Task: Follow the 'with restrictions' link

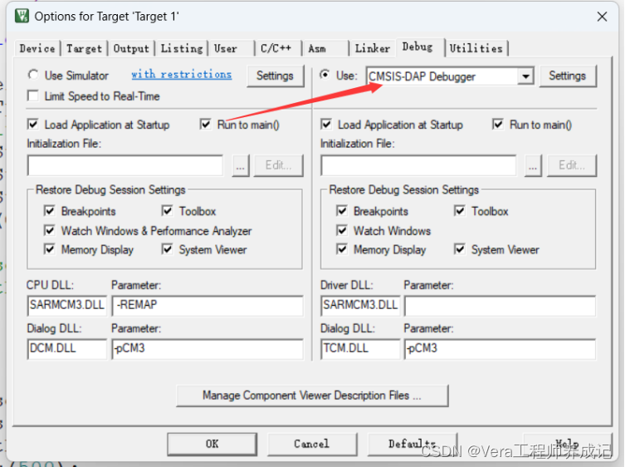Action: [182, 74]
